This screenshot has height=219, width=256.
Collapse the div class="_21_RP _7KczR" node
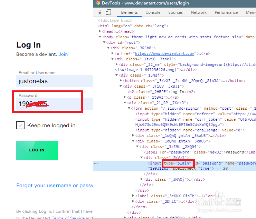click(125, 103)
